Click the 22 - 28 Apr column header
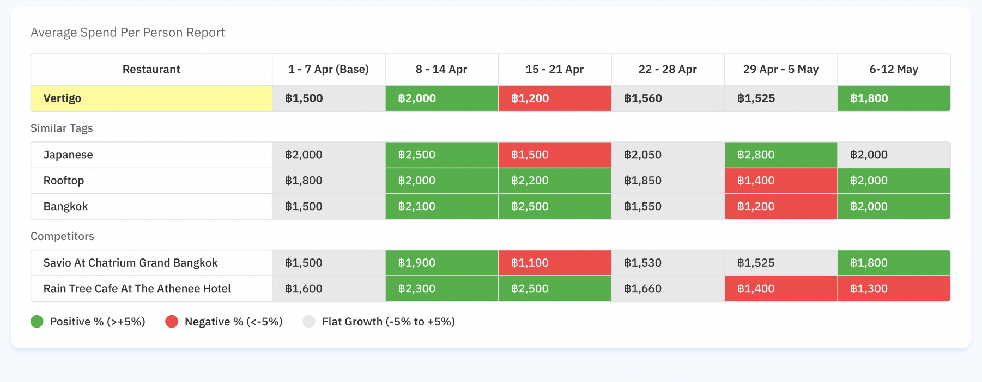Image resolution: width=982 pixels, height=382 pixels. tap(668, 69)
